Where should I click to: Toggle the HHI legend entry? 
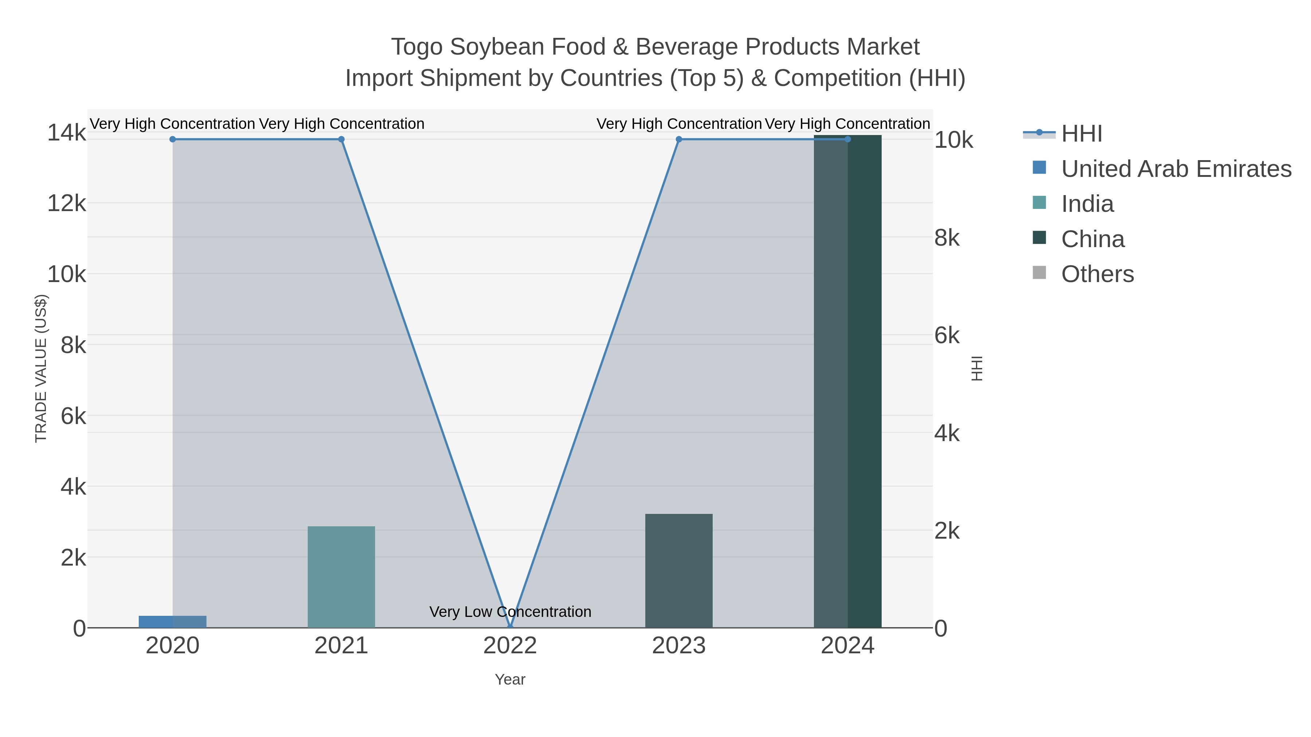pyautogui.click(x=1063, y=134)
